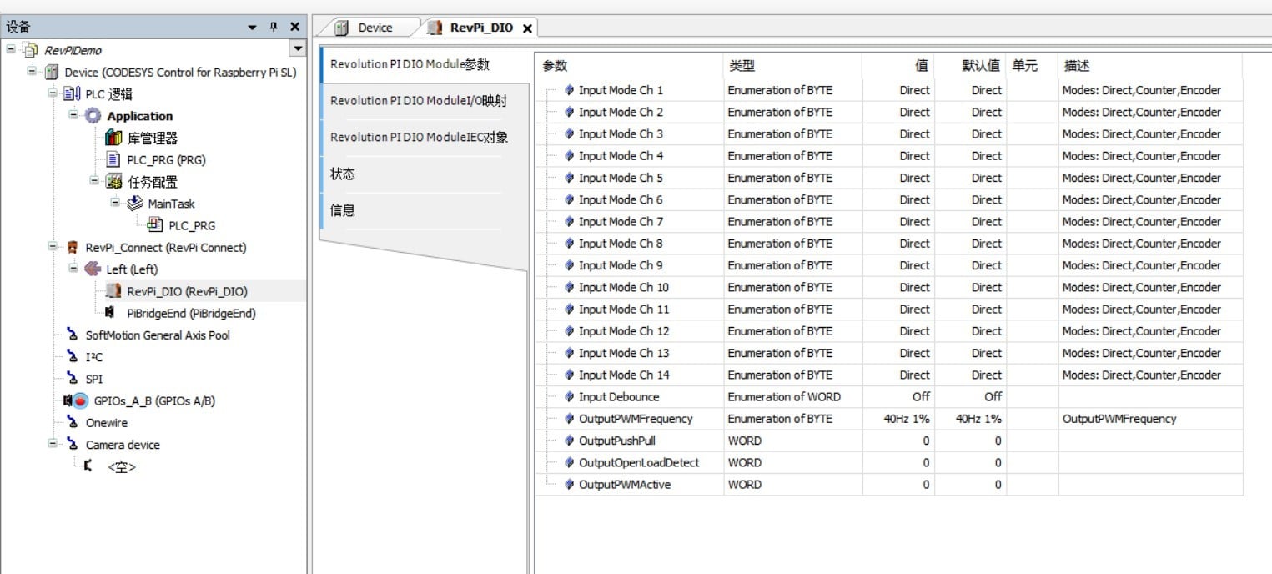Select PLC_PRG (PRG) in the device tree

point(165,160)
